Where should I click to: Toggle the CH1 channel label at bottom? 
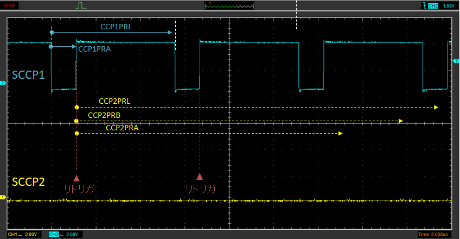click(14, 234)
